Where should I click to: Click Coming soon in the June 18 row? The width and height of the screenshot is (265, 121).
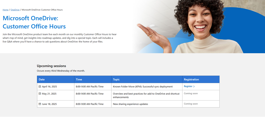(191, 104)
